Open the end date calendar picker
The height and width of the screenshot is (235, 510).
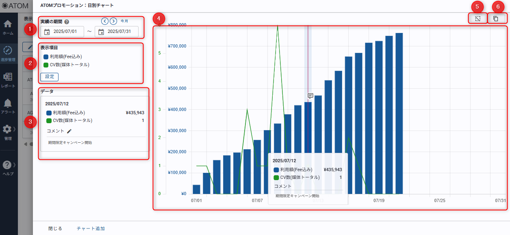101,32
